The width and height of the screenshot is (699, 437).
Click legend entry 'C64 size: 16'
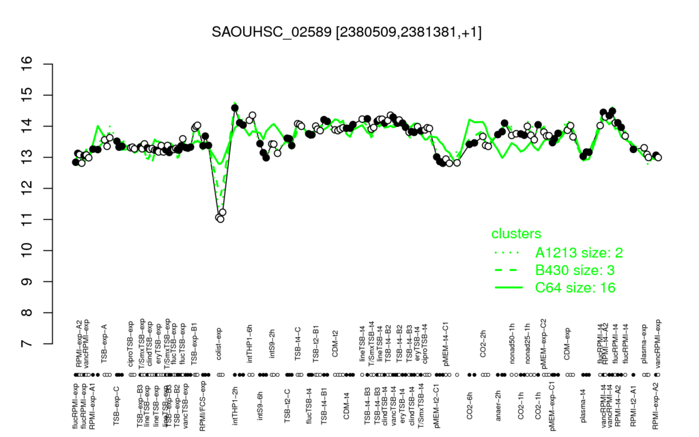pos(575,287)
